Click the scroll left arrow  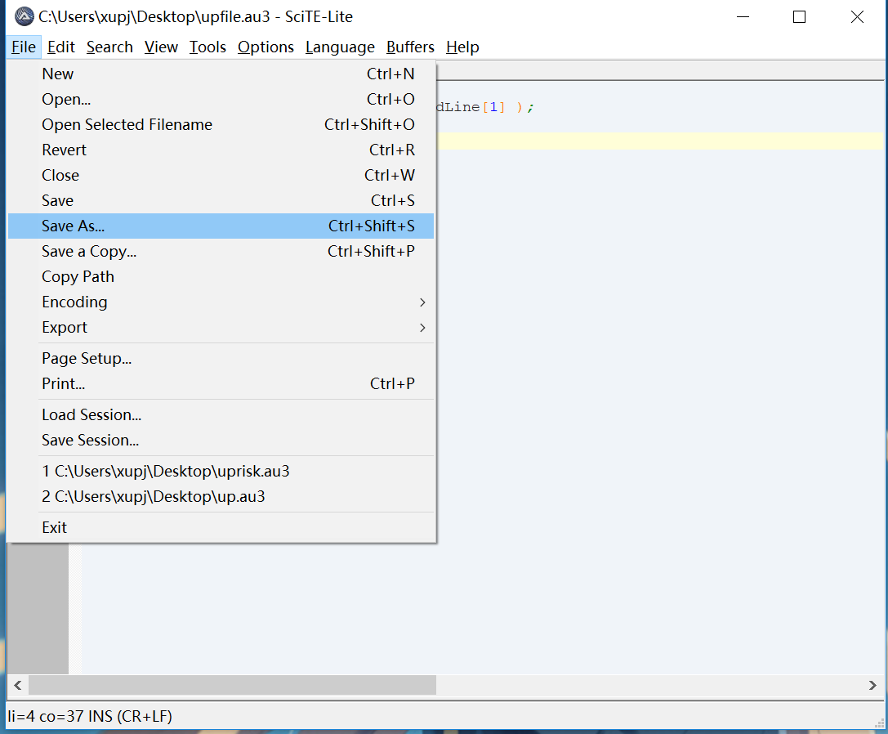coord(17,685)
